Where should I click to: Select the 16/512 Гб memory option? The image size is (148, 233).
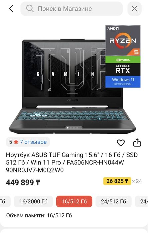[x=74, y=201]
